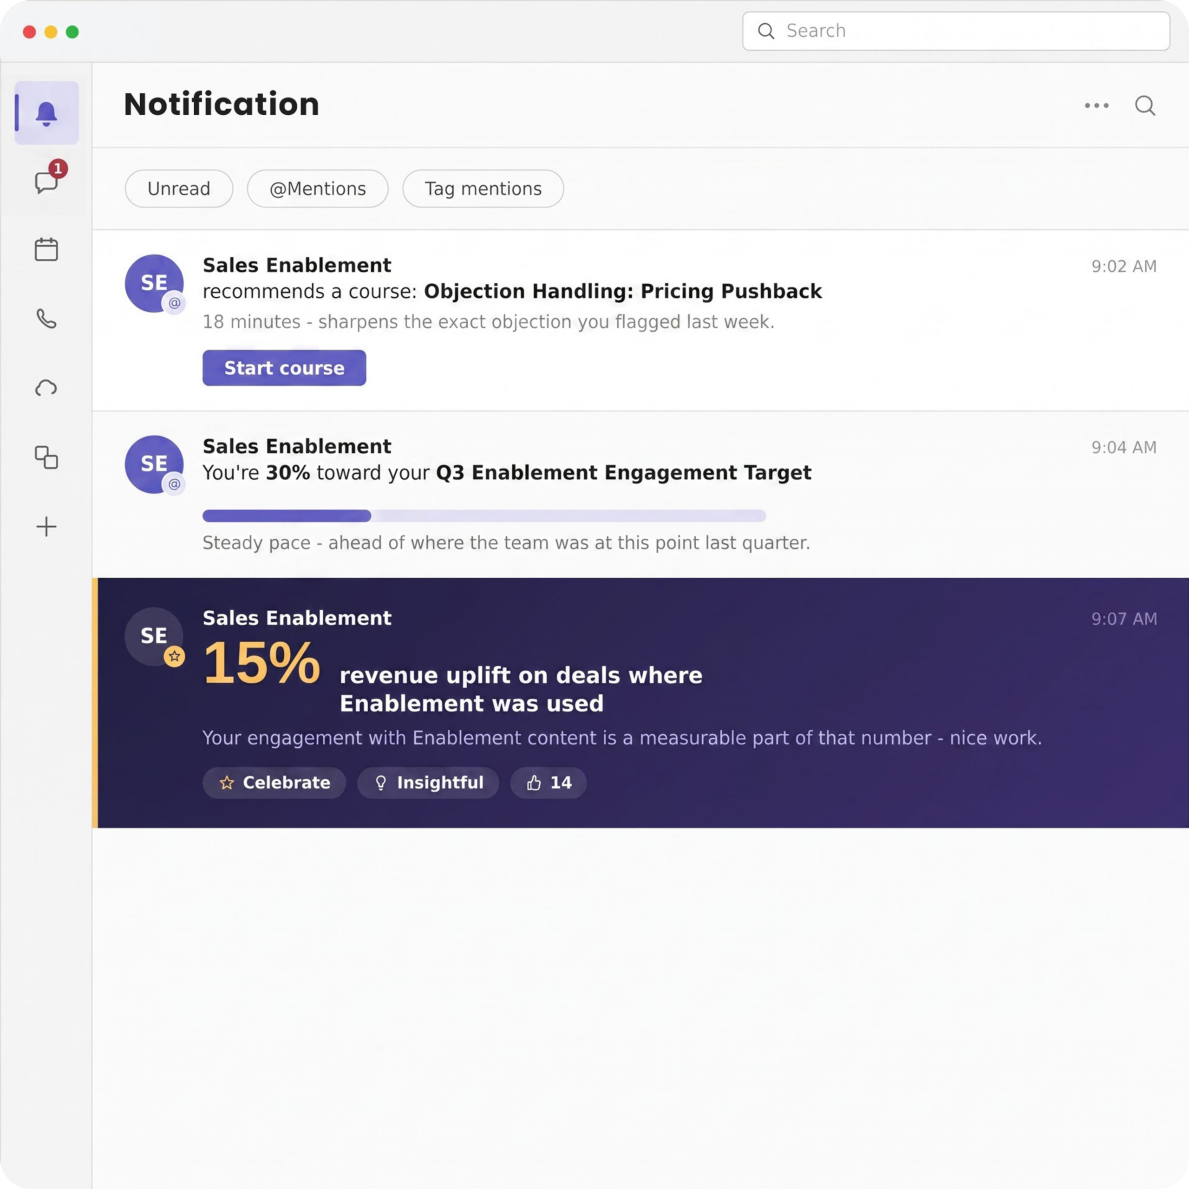Filter by Tag mentions
The image size is (1189, 1189).
(x=483, y=188)
